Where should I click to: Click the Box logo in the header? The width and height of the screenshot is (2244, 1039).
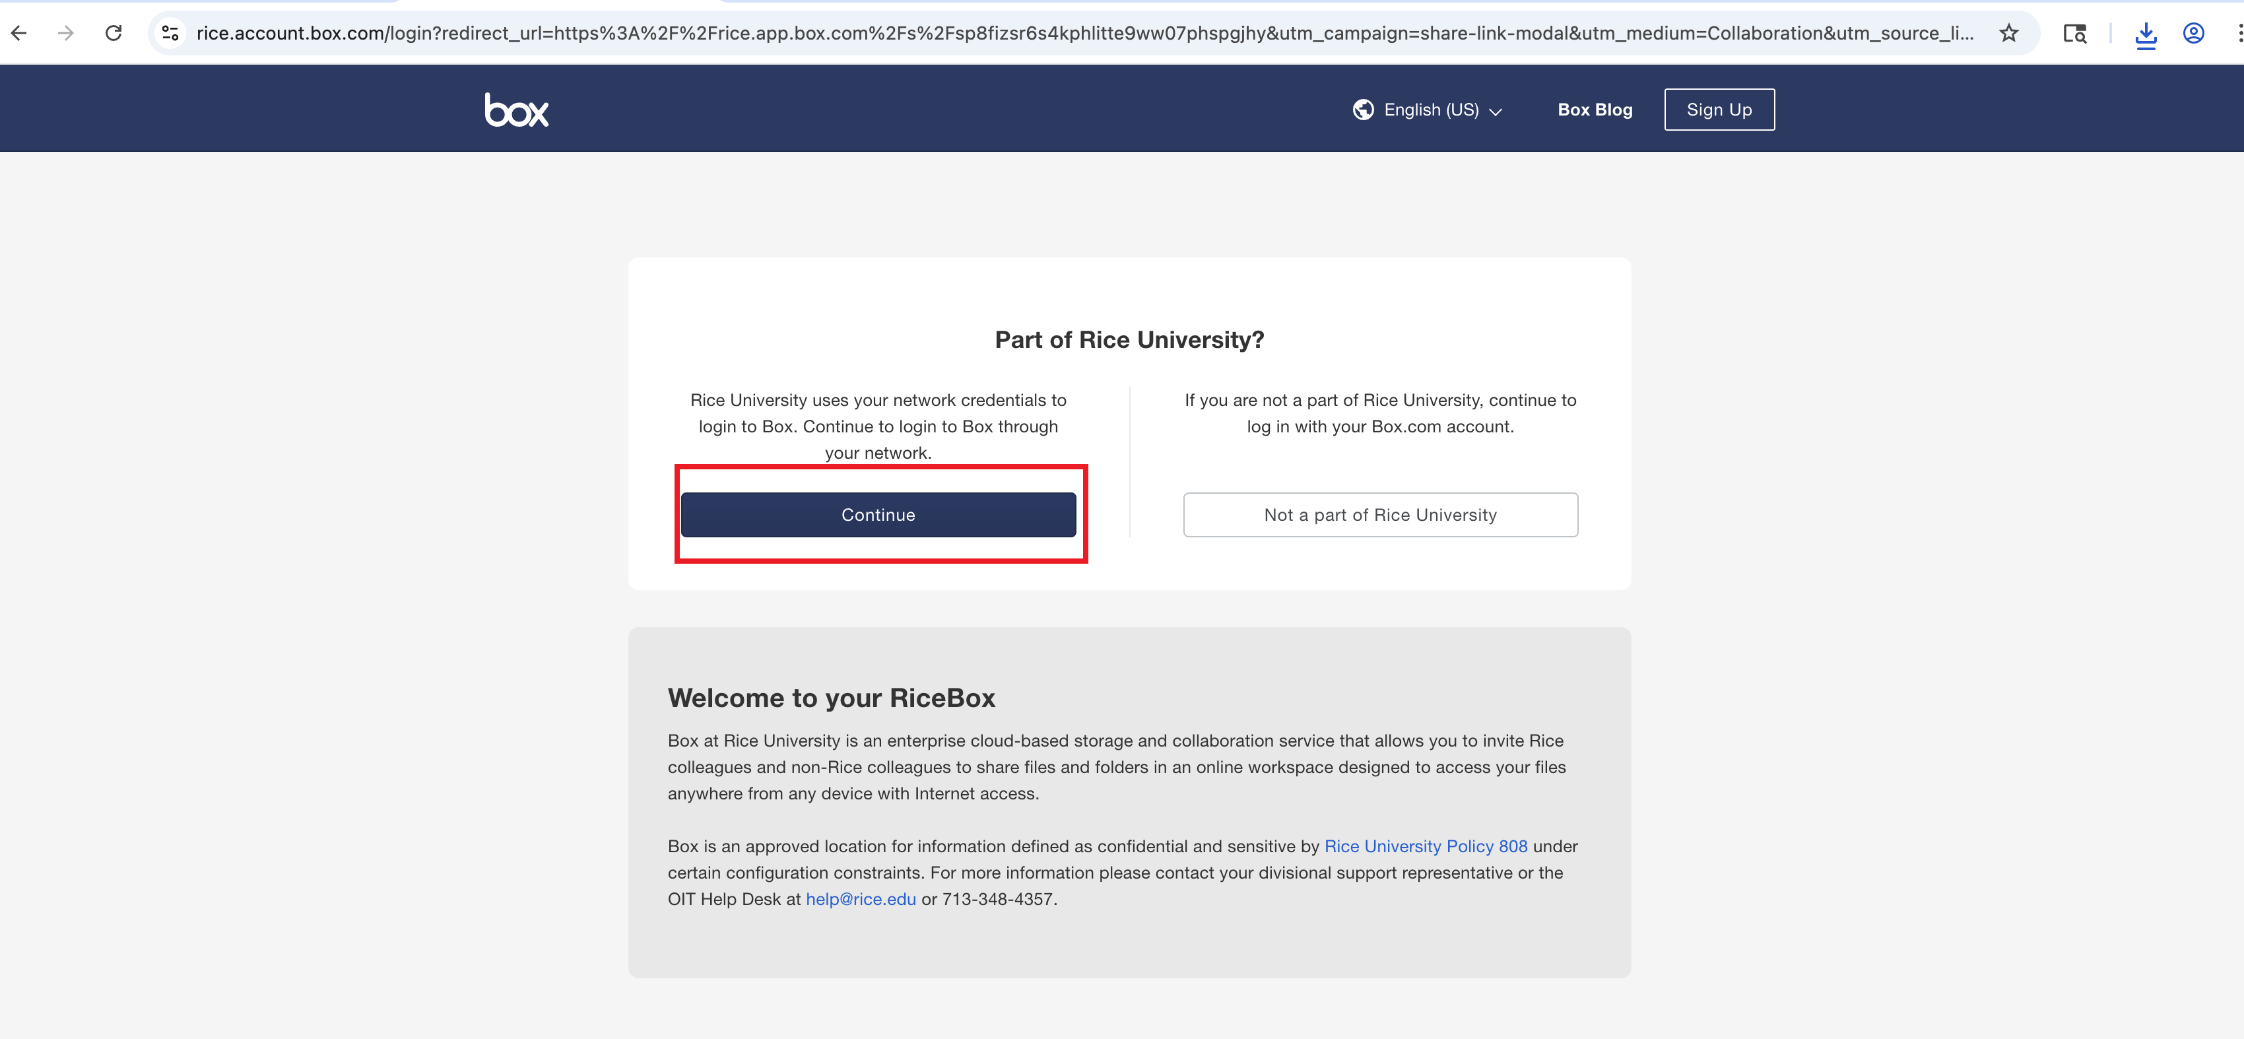517,110
